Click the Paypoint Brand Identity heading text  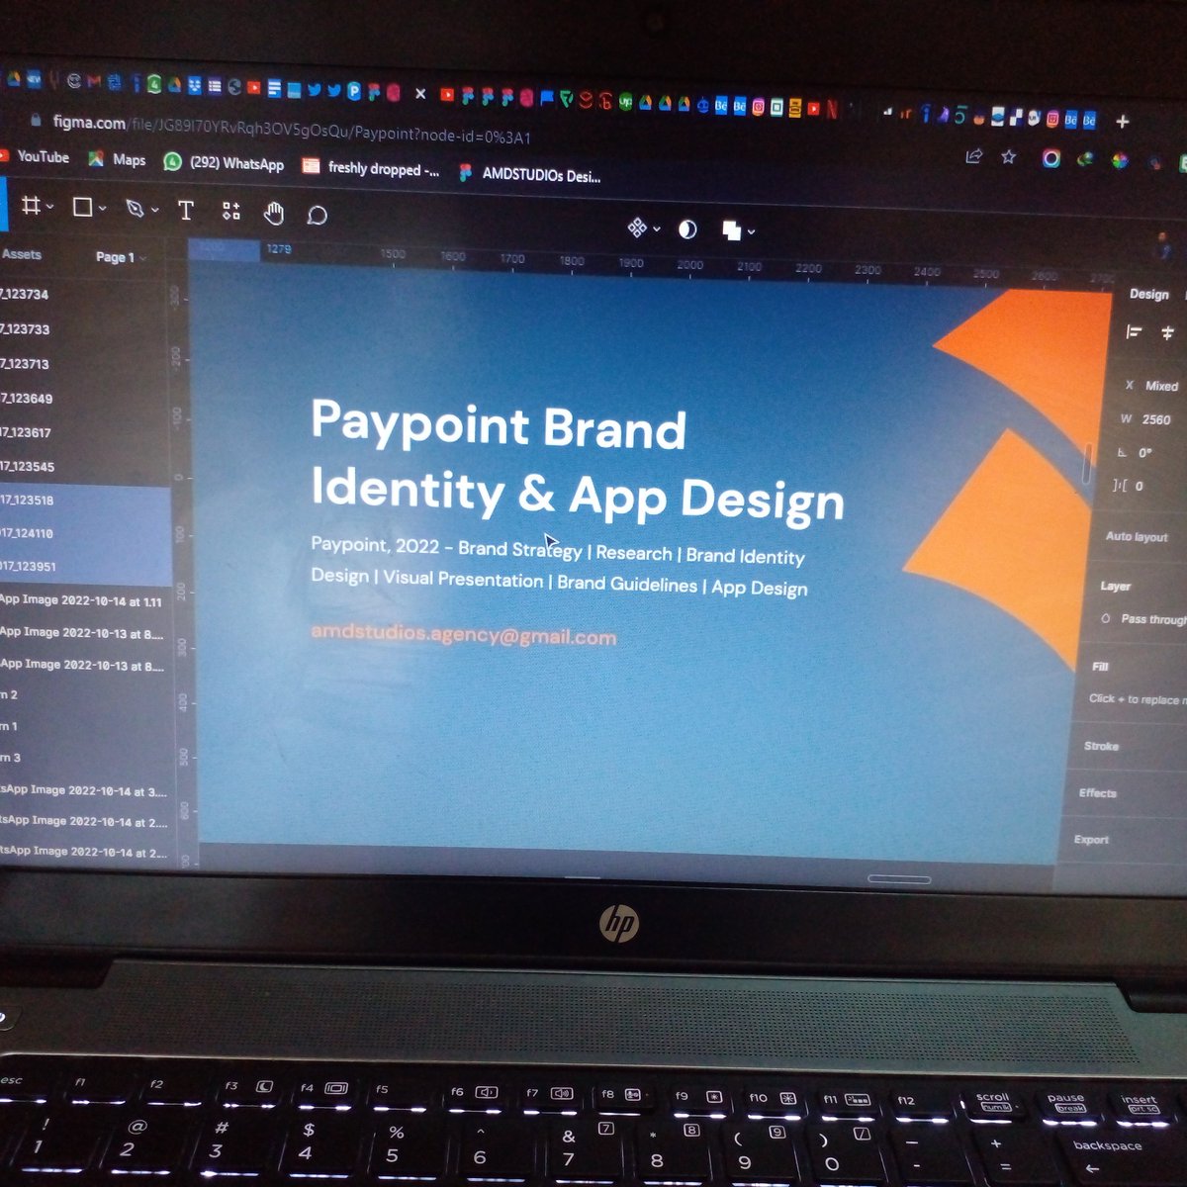pyautogui.click(x=577, y=459)
